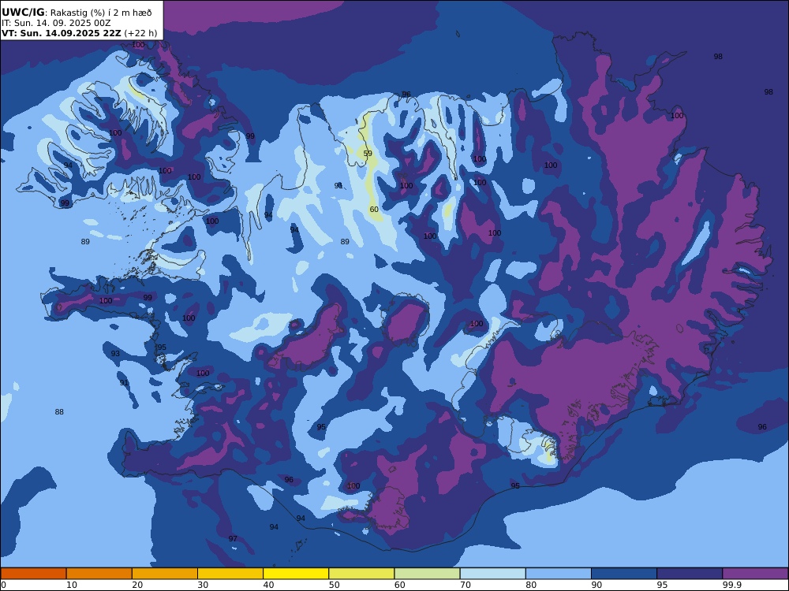Click the legend tick label '0'

point(3,585)
